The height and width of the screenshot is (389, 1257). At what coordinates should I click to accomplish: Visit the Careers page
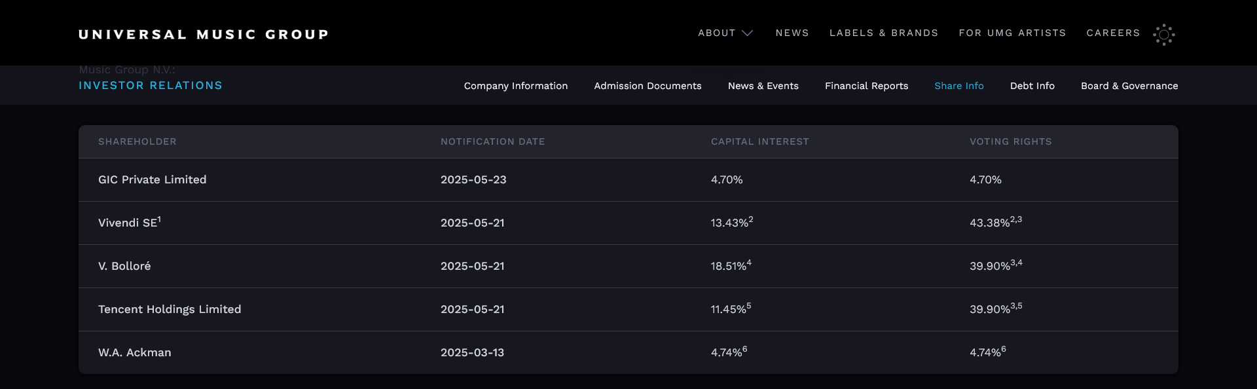point(1113,33)
